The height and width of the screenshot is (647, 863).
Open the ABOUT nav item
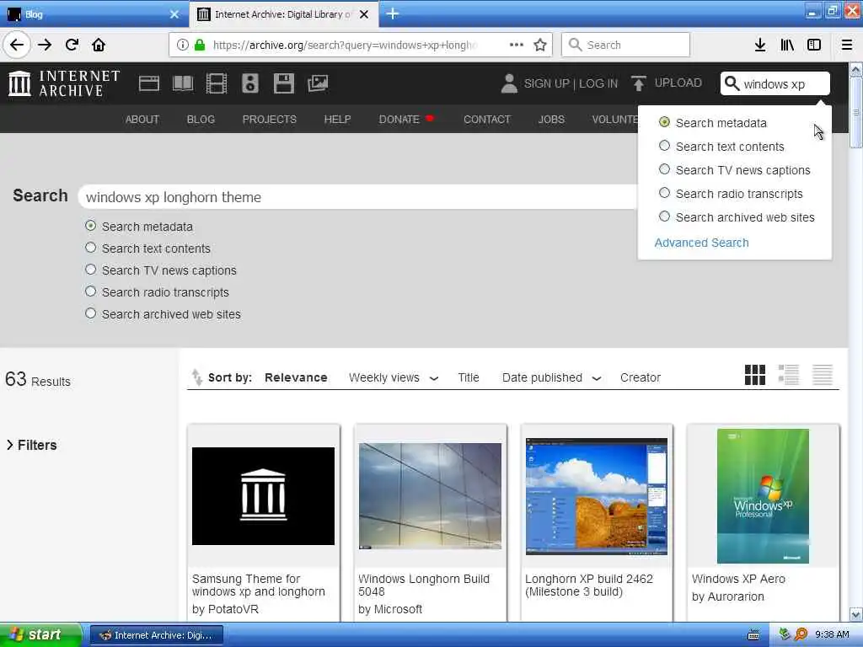142,120
